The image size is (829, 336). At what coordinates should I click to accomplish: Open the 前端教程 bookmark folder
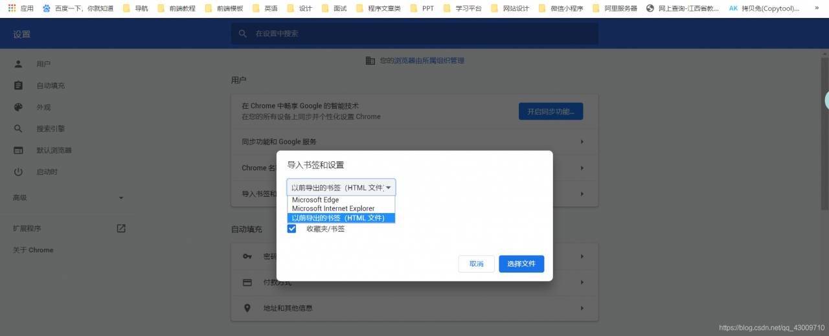[x=176, y=8]
